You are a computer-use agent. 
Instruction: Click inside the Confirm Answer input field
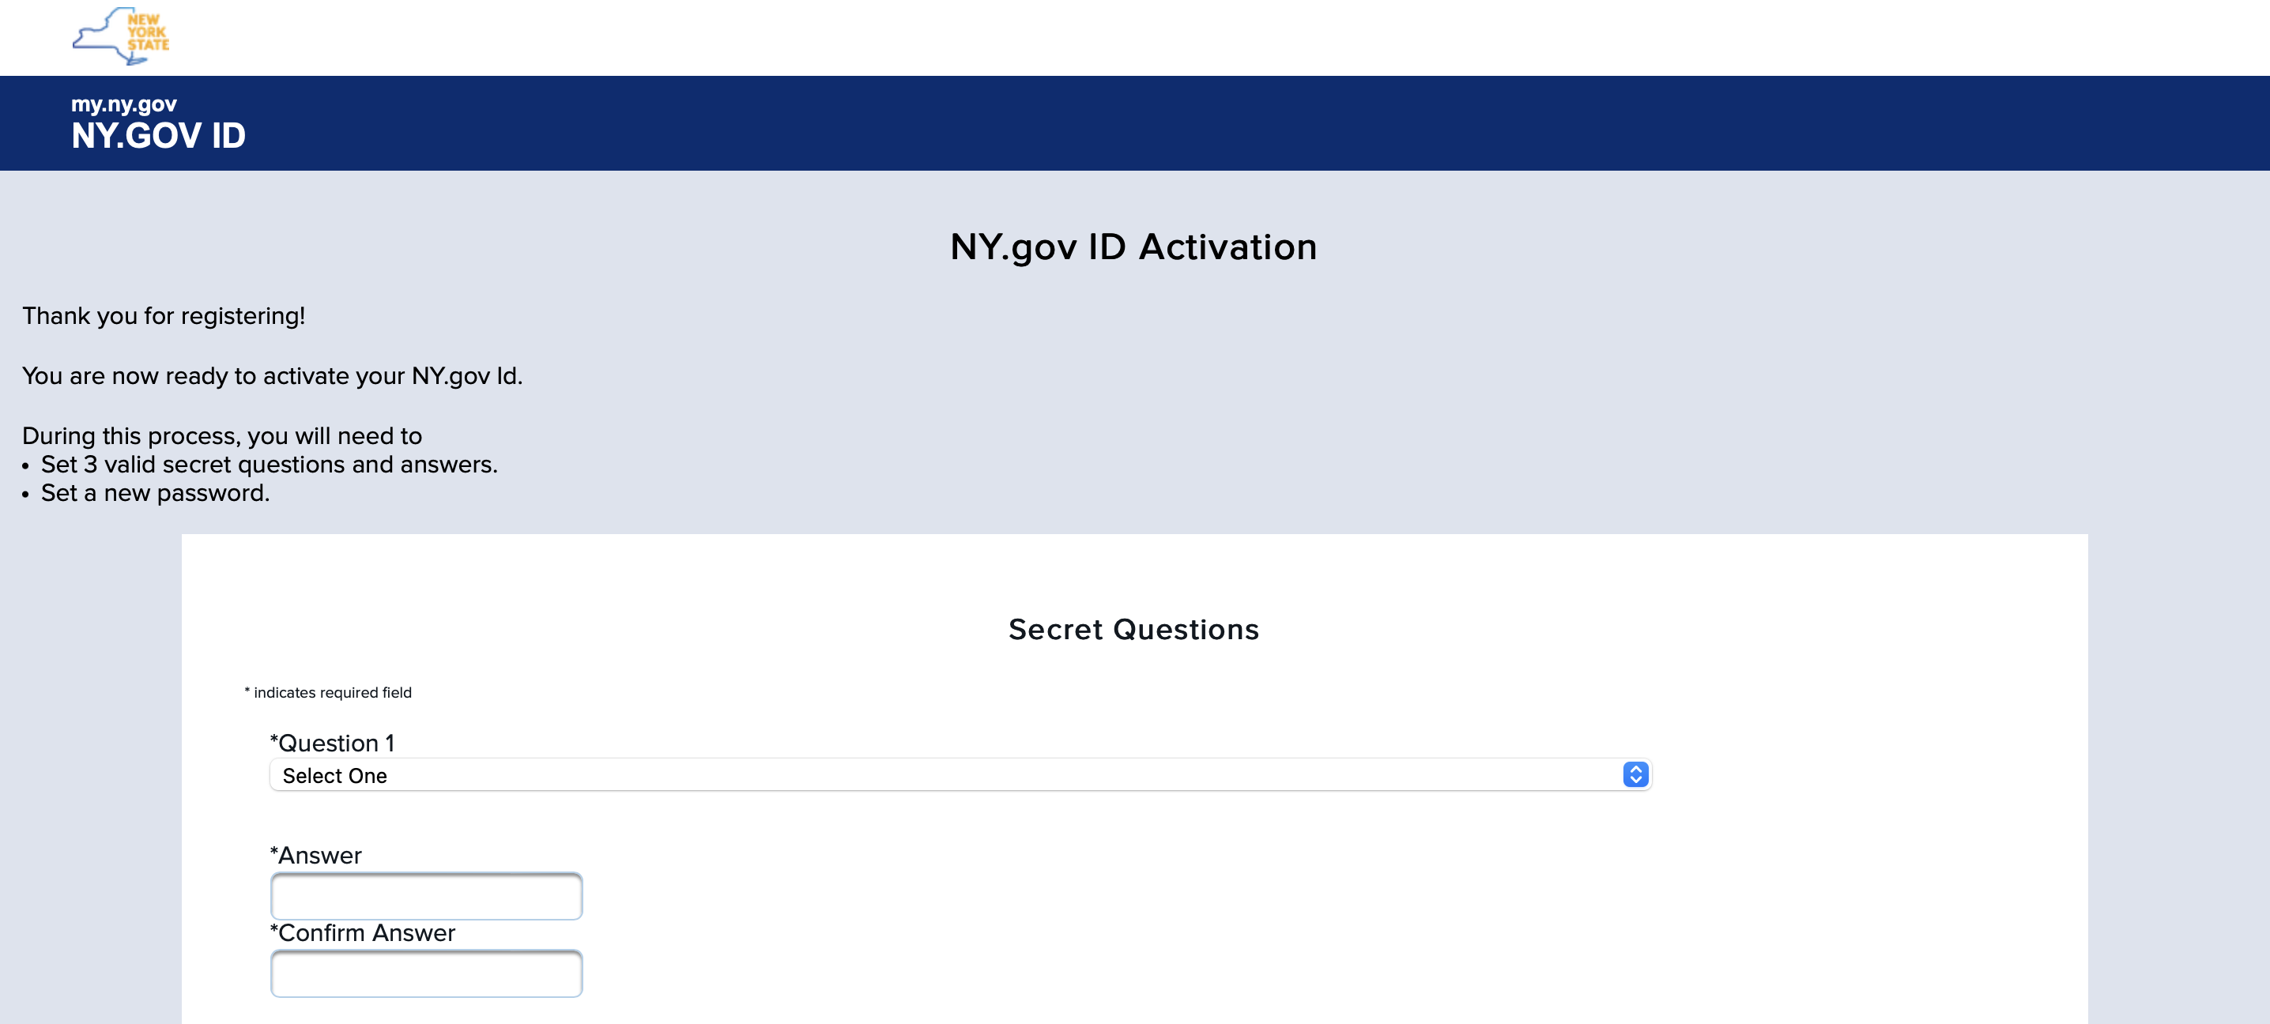pos(425,973)
